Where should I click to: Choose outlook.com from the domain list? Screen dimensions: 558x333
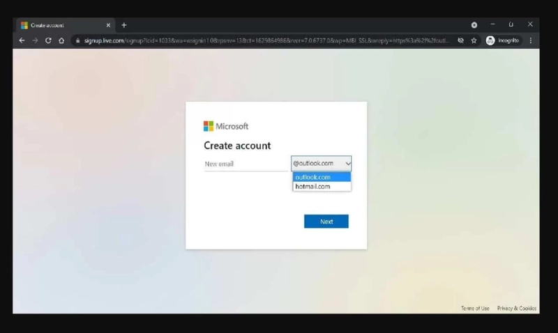click(x=322, y=177)
